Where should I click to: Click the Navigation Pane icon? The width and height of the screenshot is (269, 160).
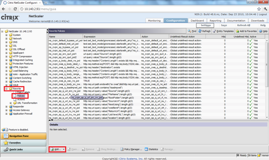point(6,136)
